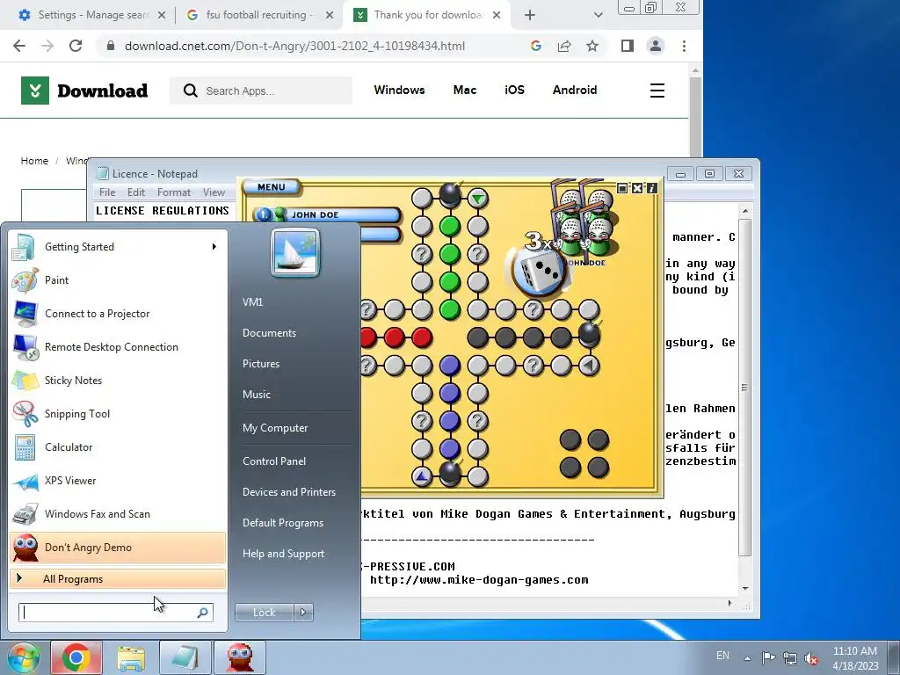This screenshot has height=675, width=900.
Task: Expand All Programs list
Action: (117, 578)
